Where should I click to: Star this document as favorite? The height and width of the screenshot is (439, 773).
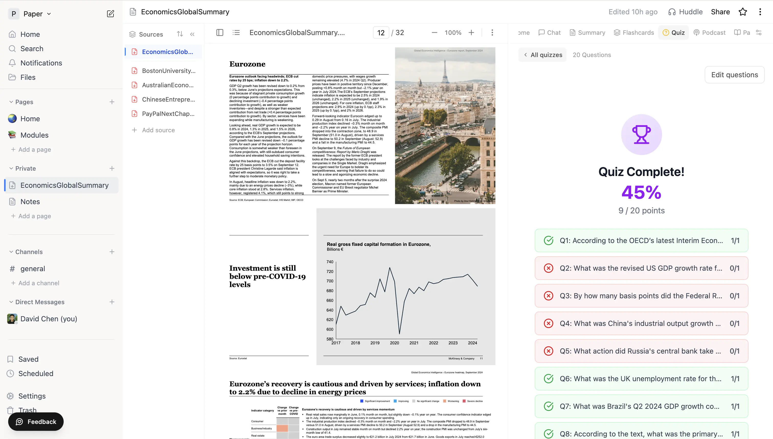(743, 12)
